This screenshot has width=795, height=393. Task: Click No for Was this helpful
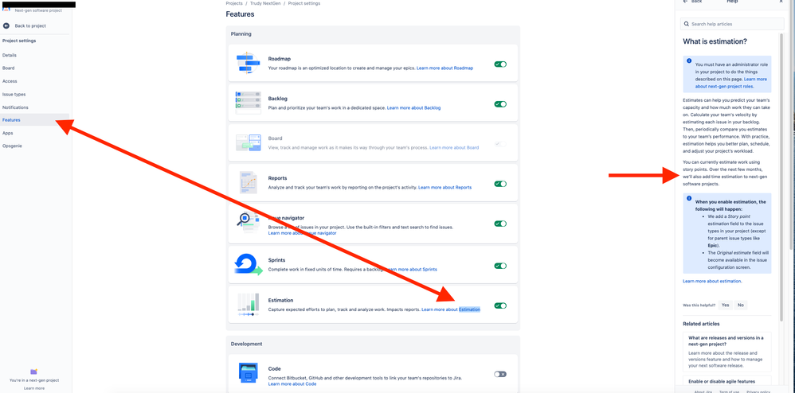pyautogui.click(x=741, y=305)
